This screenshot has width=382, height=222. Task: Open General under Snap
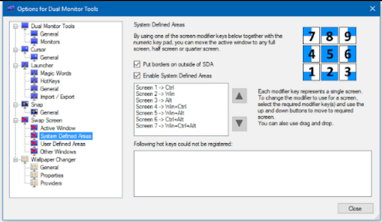pos(49,112)
